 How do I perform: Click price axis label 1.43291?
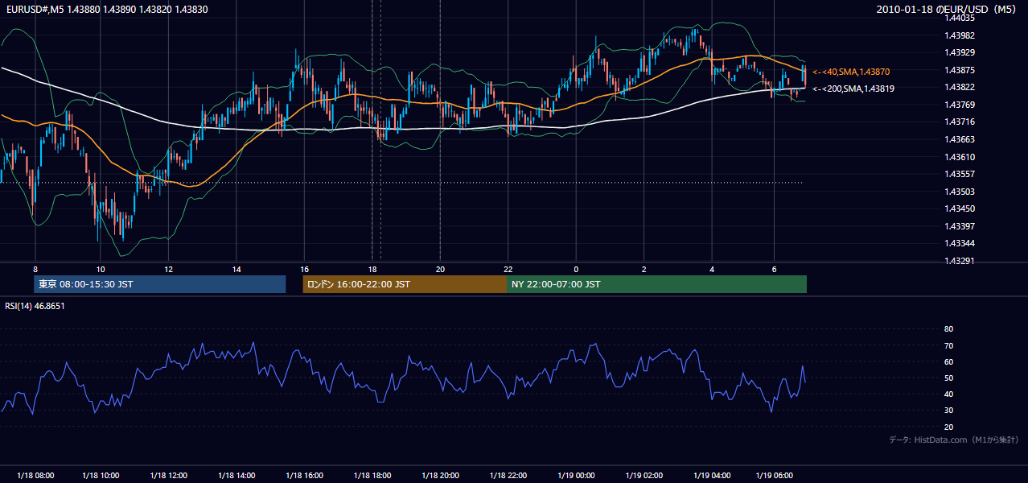point(959,261)
